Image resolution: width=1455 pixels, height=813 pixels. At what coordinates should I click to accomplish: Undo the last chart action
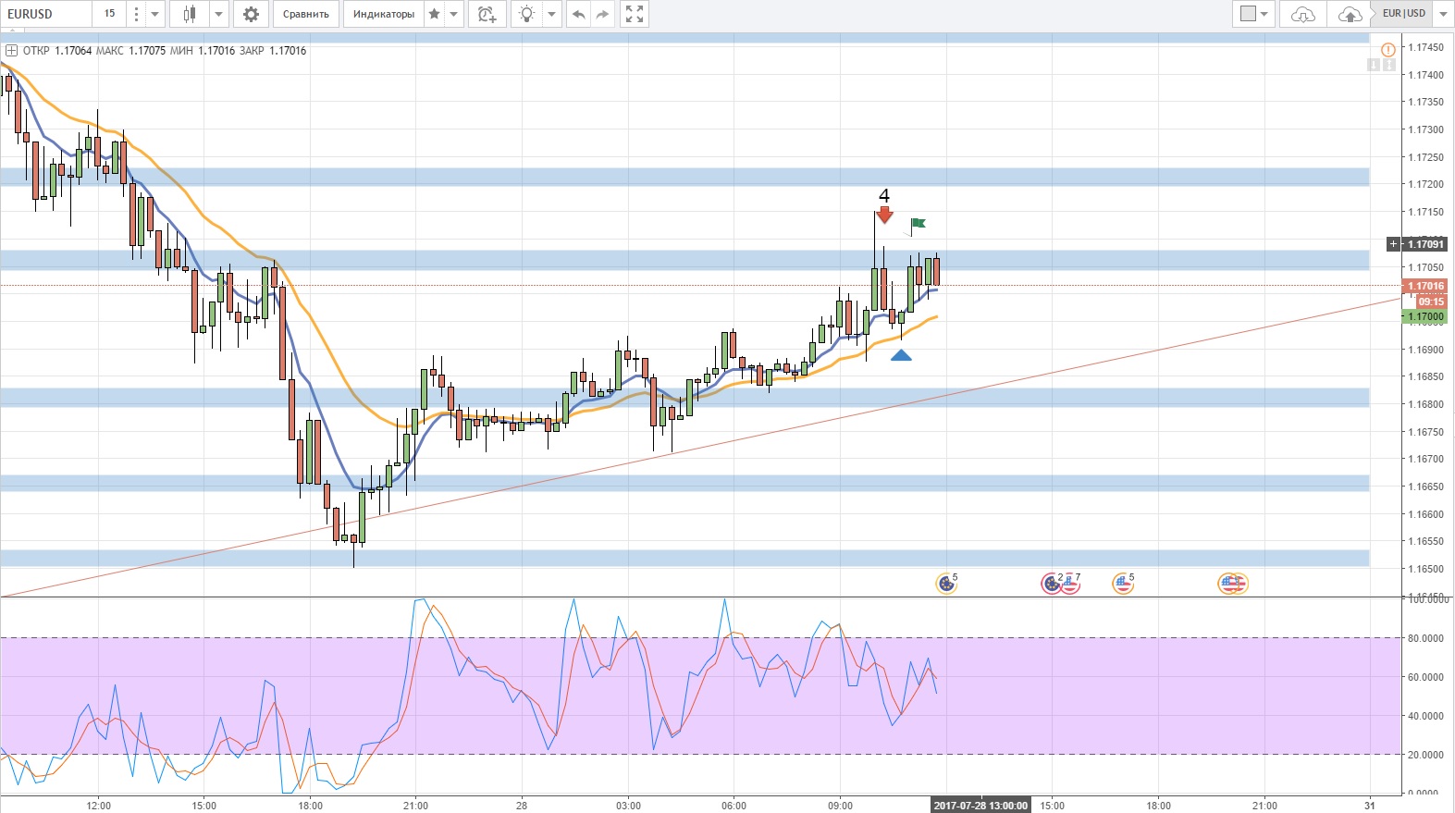point(579,14)
